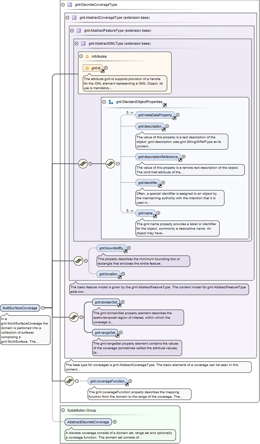Follow the gml:StandardObjectProperties reference arrow

(x=165, y=105)
